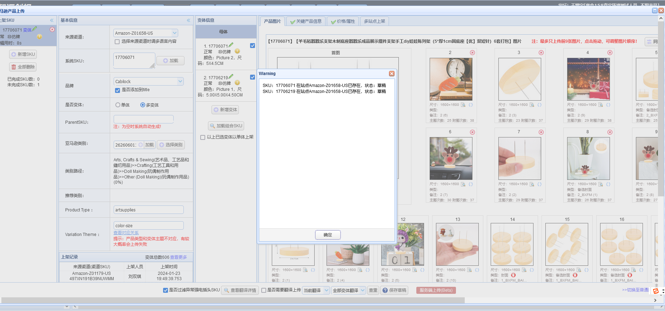The image size is (665, 311).
Task: Click edit pencil beside 17706071 变体
Action: pyautogui.click(x=35, y=29)
